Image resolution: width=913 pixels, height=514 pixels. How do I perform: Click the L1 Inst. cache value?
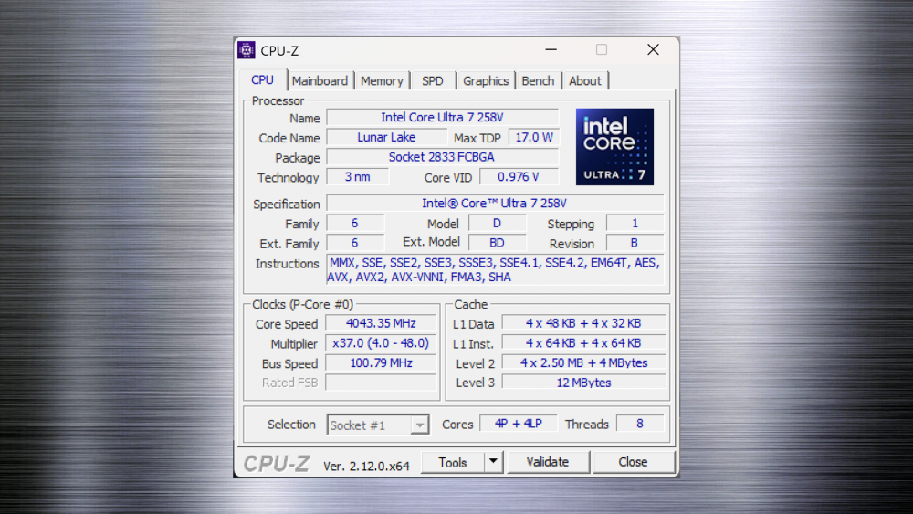click(x=583, y=343)
